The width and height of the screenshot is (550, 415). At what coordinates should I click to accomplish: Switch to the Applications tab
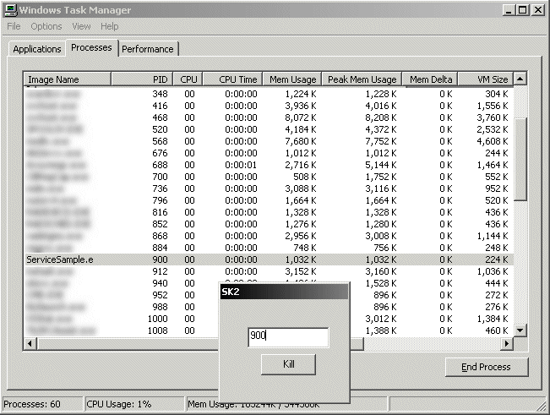tap(37, 49)
